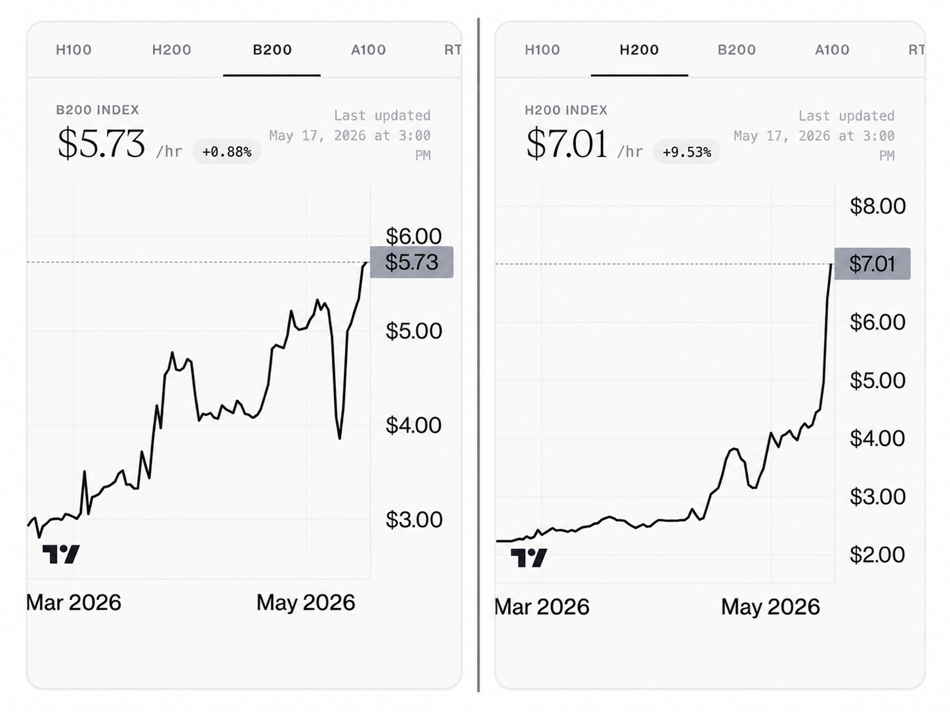Select the active B200 tab on left
950x712 pixels.
(272, 50)
